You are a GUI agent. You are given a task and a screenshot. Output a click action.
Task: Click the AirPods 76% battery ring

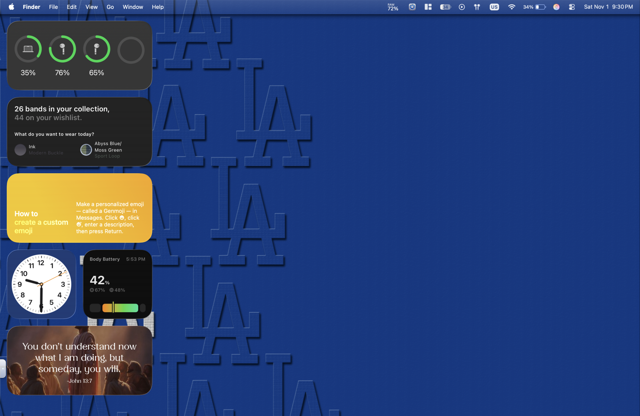[62, 50]
